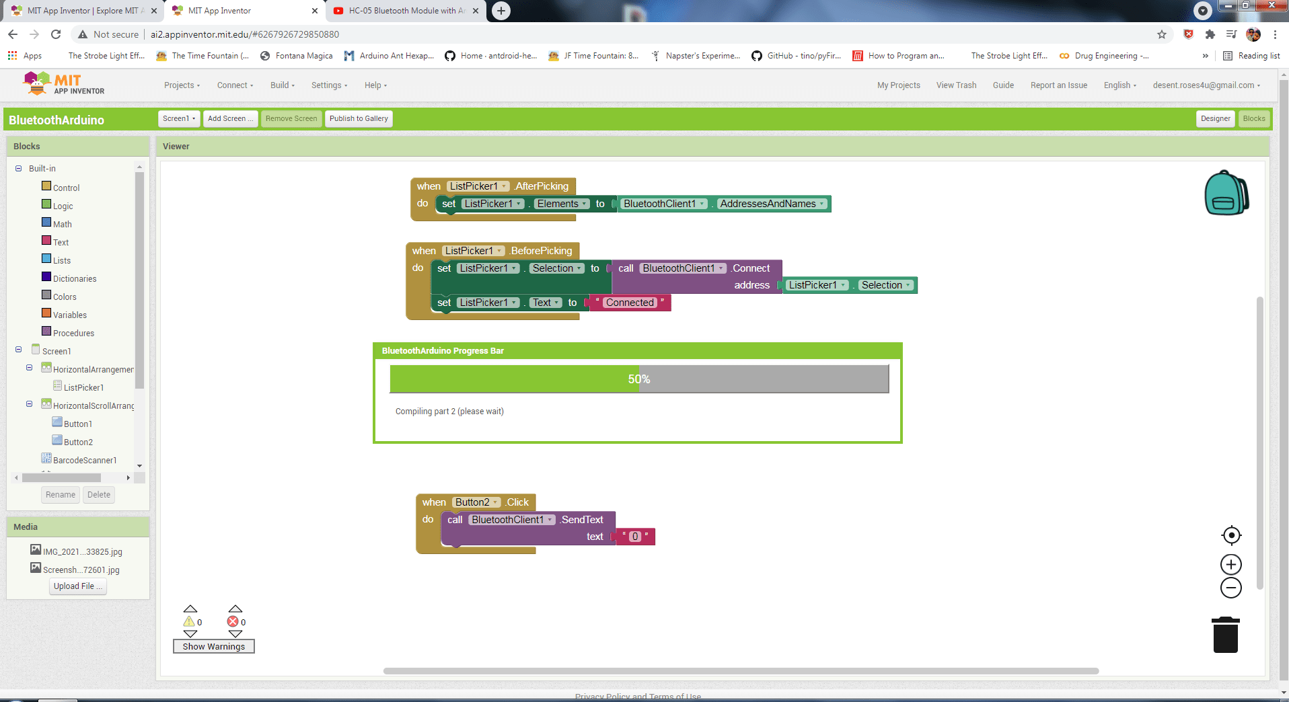The height and width of the screenshot is (702, 1289).
Task: Open the Help menu
Action: [x=375, y=85]
